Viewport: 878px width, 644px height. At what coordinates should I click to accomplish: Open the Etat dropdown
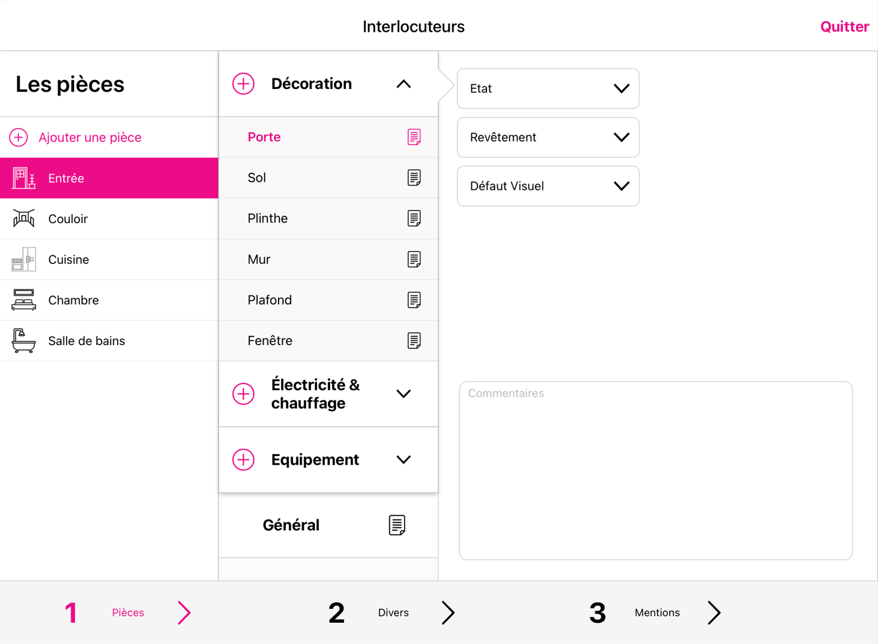[x=548, y=88]
